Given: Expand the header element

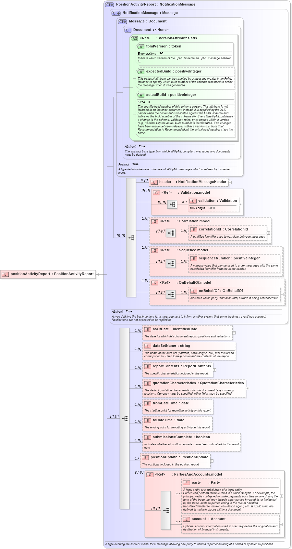Looking at the screenshot, I should (230, 182).
